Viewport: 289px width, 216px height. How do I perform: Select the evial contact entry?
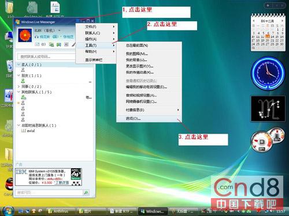coord(28,131)
